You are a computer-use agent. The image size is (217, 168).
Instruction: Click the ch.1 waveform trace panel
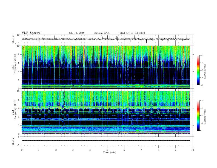[108, 39]
